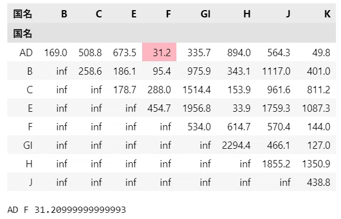Click the cell with value 438.8

click(319, 182)
